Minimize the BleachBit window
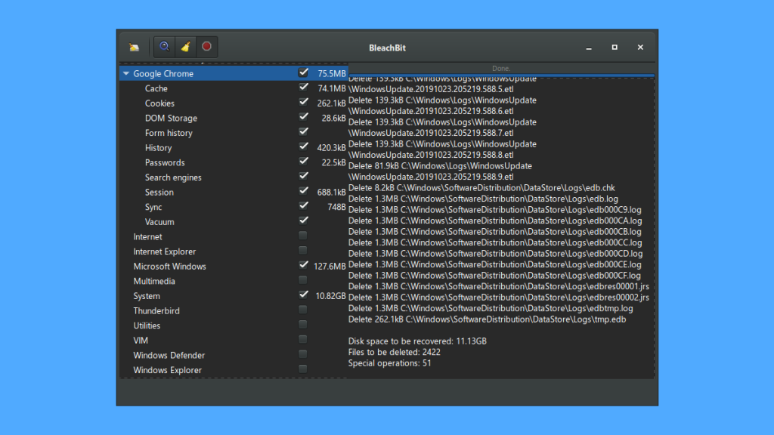The height and width of the screenshot is (435, 774). tap(588, 48)
